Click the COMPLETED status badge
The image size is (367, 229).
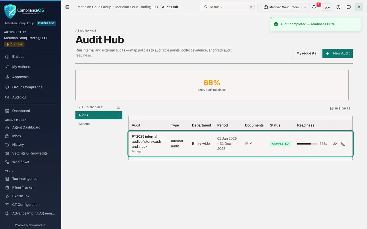coord(280,144)
